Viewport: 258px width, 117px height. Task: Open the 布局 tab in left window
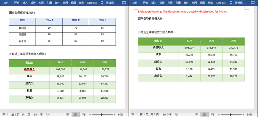(41, 3)
